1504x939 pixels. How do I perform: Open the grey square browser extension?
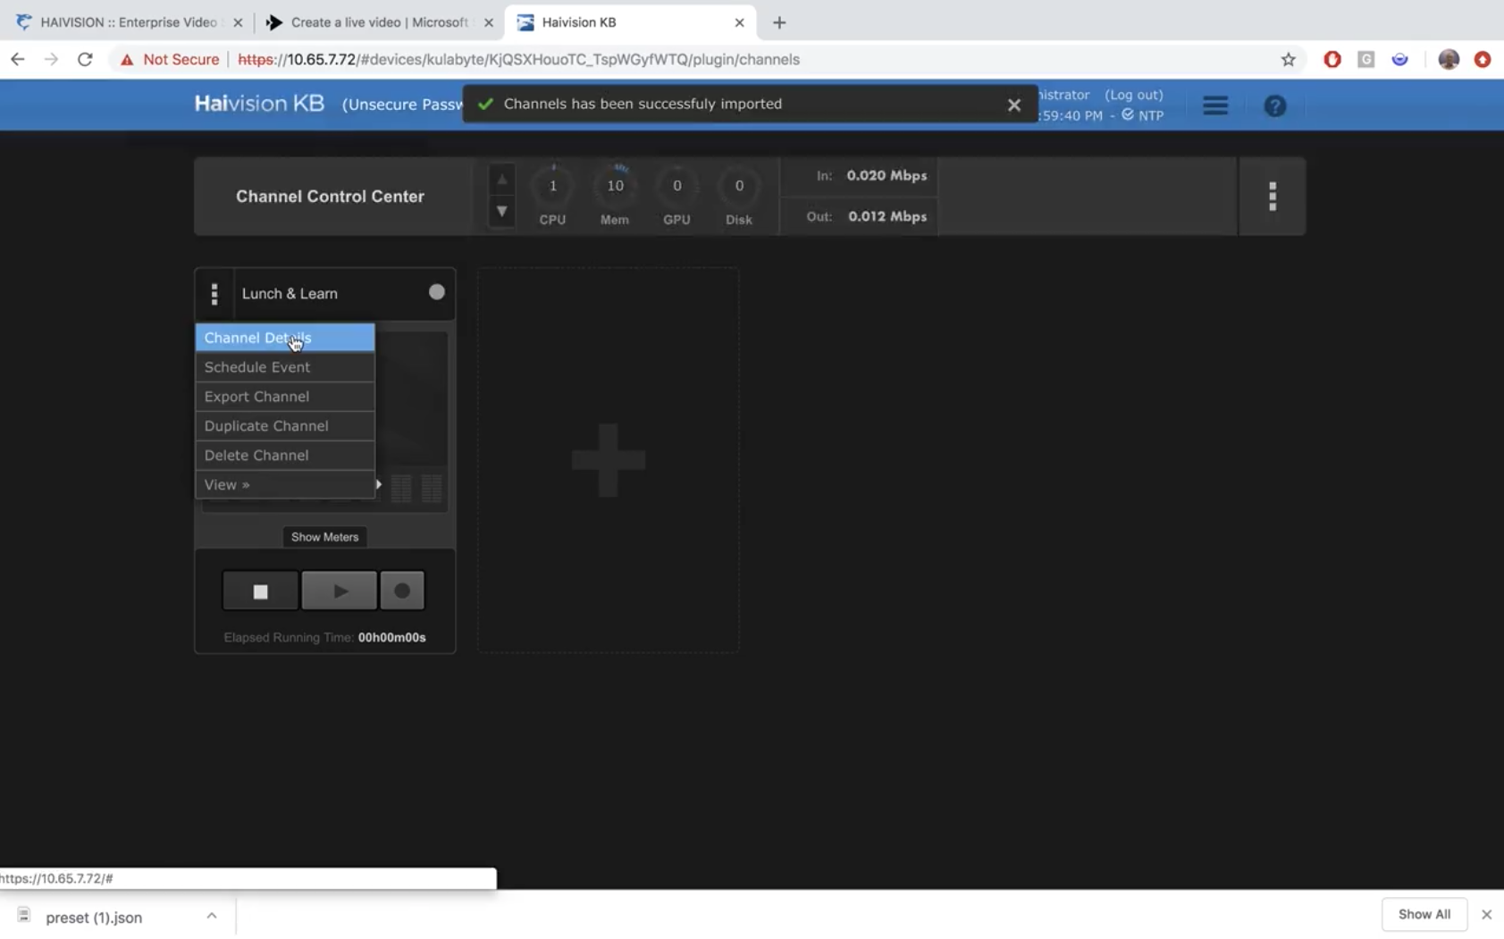tap(1365, 60)
